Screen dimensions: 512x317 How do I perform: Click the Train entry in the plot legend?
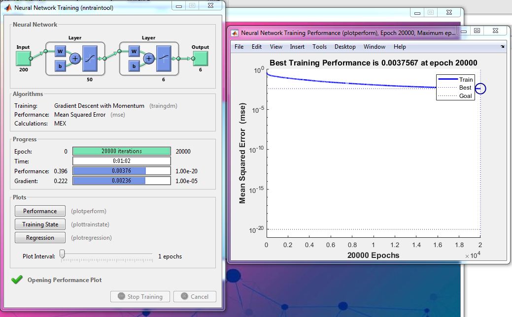click(x=455, y=79)
